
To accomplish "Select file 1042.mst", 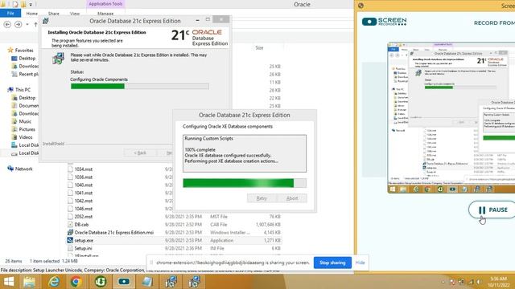I will point(84,201).
